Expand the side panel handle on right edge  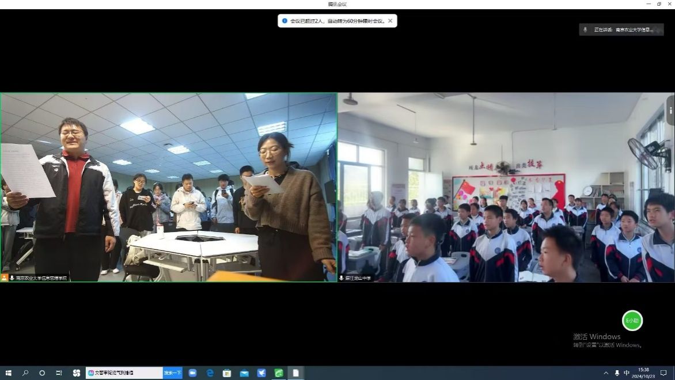pos(670,110)
